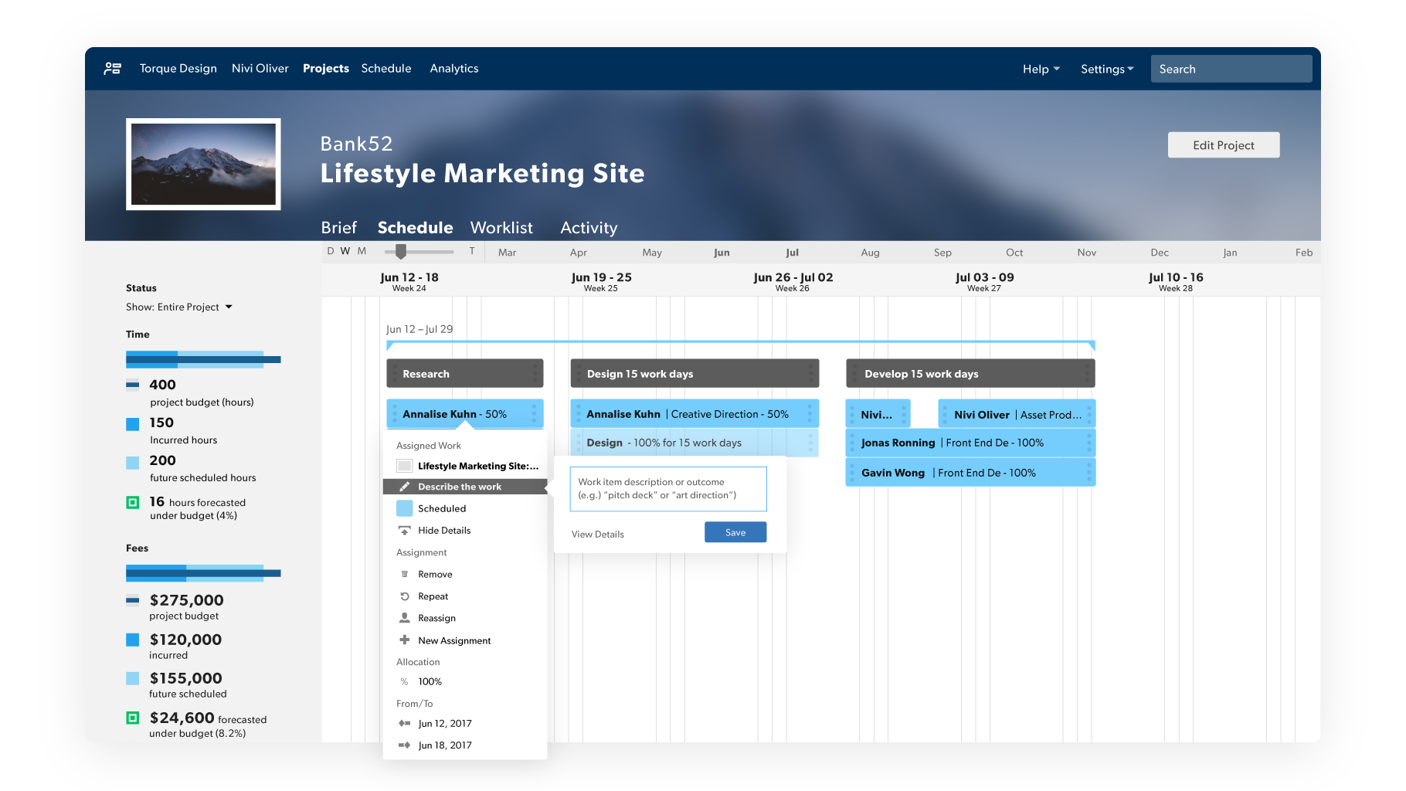Image resolution: width=1406 pixels, height=791 pixels.
Task: Toggle the Scheduled status swatch
Action: click(x=404, y=508)
